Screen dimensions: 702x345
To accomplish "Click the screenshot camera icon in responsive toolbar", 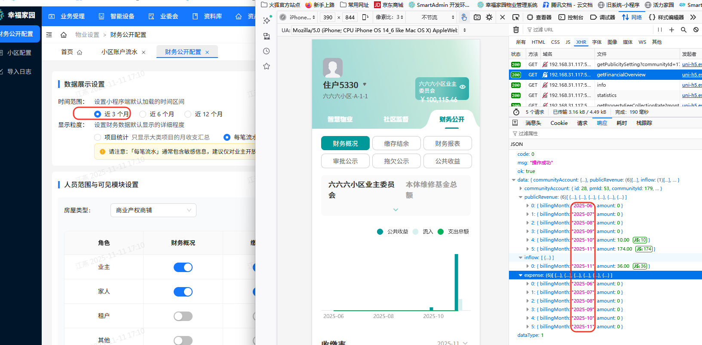I will coord(477,17).
